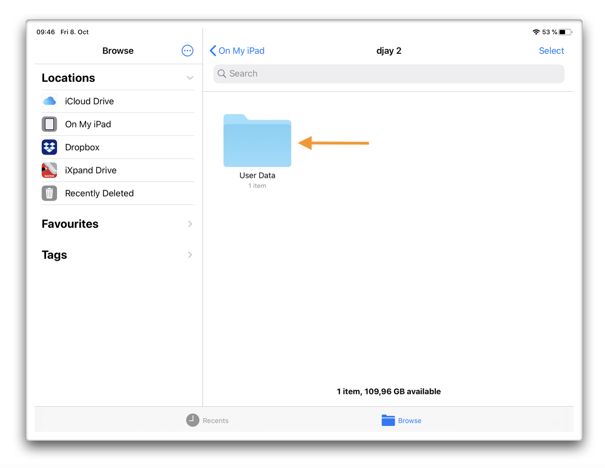This screenshot has width=605, height=468.
Task: Open the User Data folder
Action: coord(257,142)
